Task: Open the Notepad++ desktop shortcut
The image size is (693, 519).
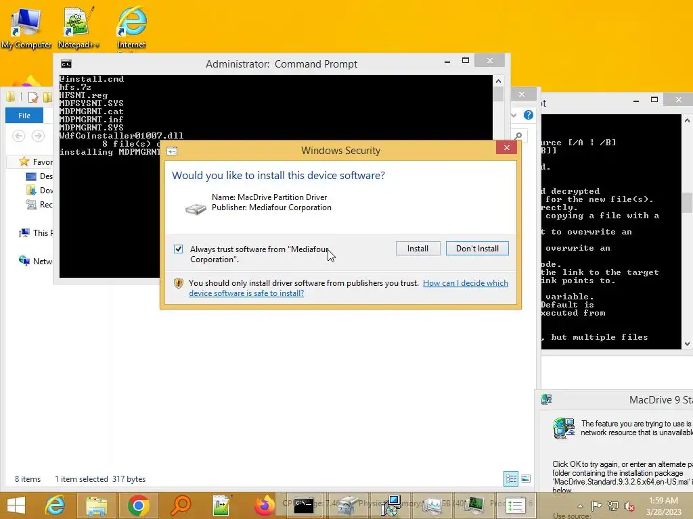Action: click(79, 27)
